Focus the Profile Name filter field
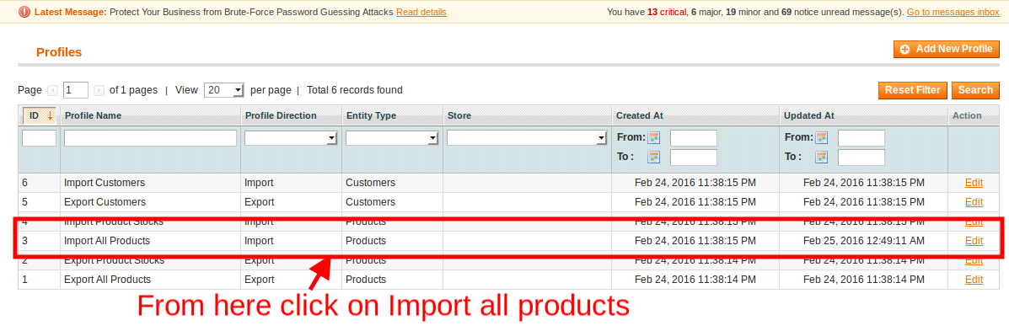The height and width of the screenshot is (331, 1009). click(x=151, y=138)
